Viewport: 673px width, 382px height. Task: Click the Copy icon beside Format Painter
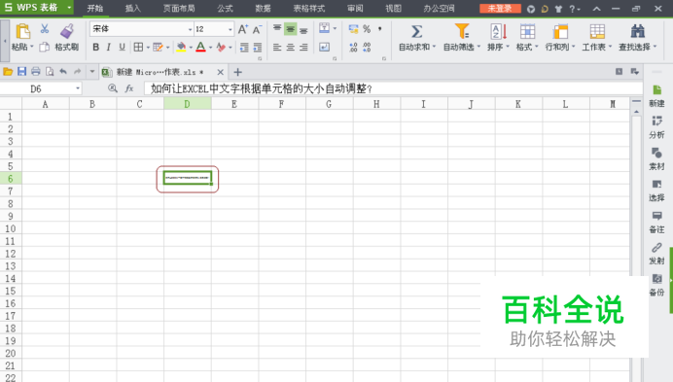point(44,47)
